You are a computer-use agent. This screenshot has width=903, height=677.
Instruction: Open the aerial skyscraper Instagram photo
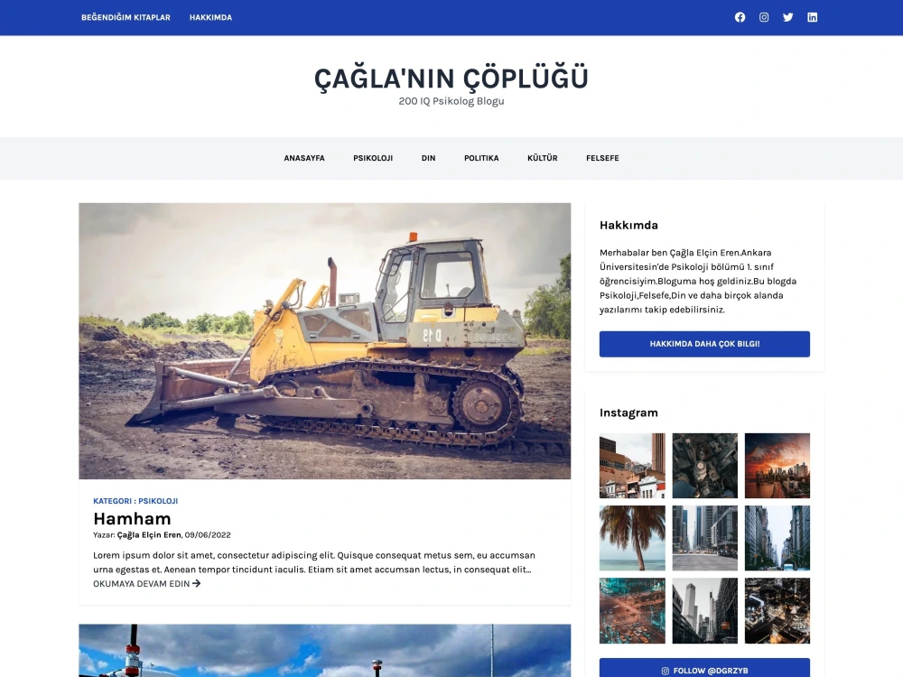click(x=705, y=466)
